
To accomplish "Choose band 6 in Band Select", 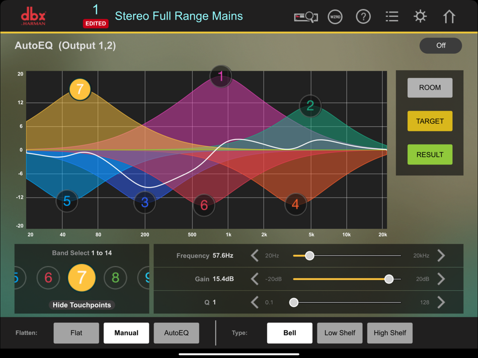I will click(x=48, y=278).
